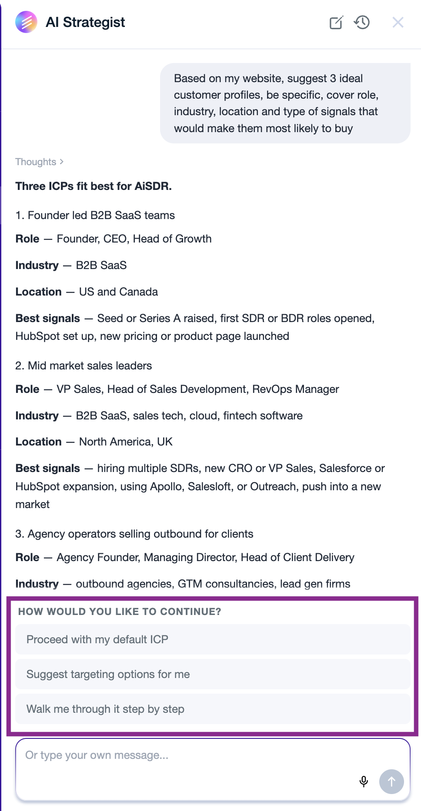Screen dimensions: 421x811
Task: Click the AI Strategist panel title
Action: 85,22
